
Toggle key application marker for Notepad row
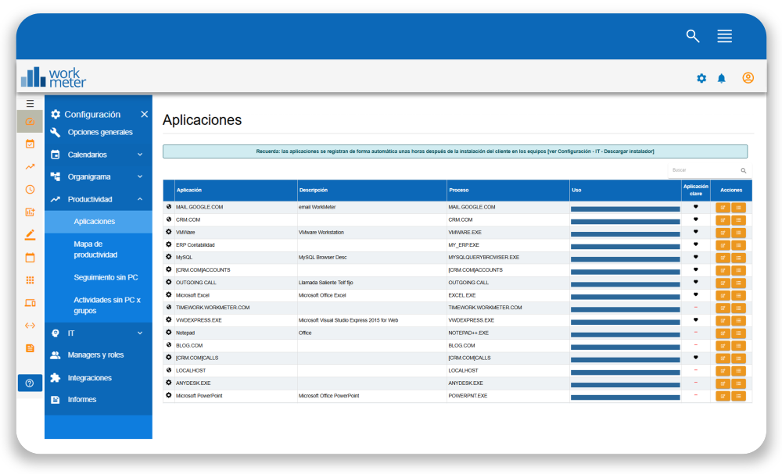tap(695, 333)
